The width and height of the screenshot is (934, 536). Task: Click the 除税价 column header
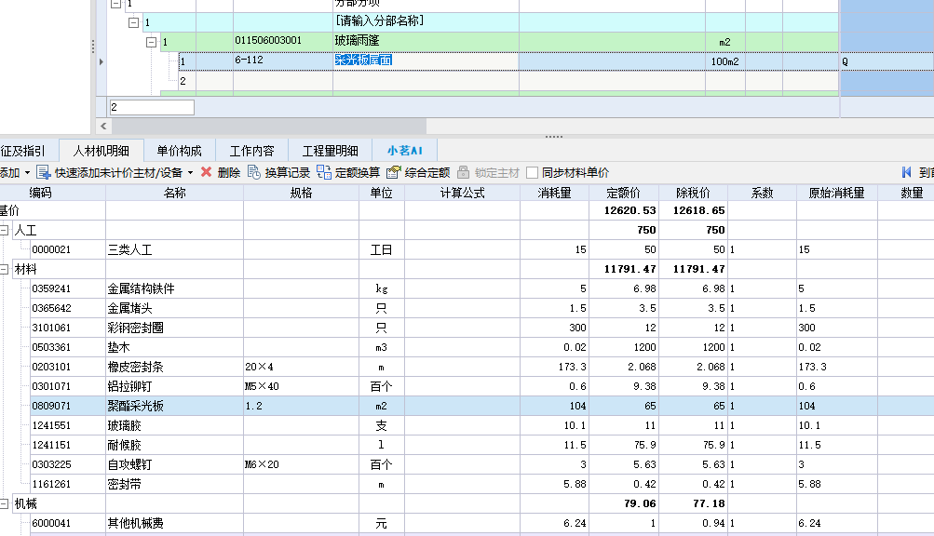click(693, 193)
